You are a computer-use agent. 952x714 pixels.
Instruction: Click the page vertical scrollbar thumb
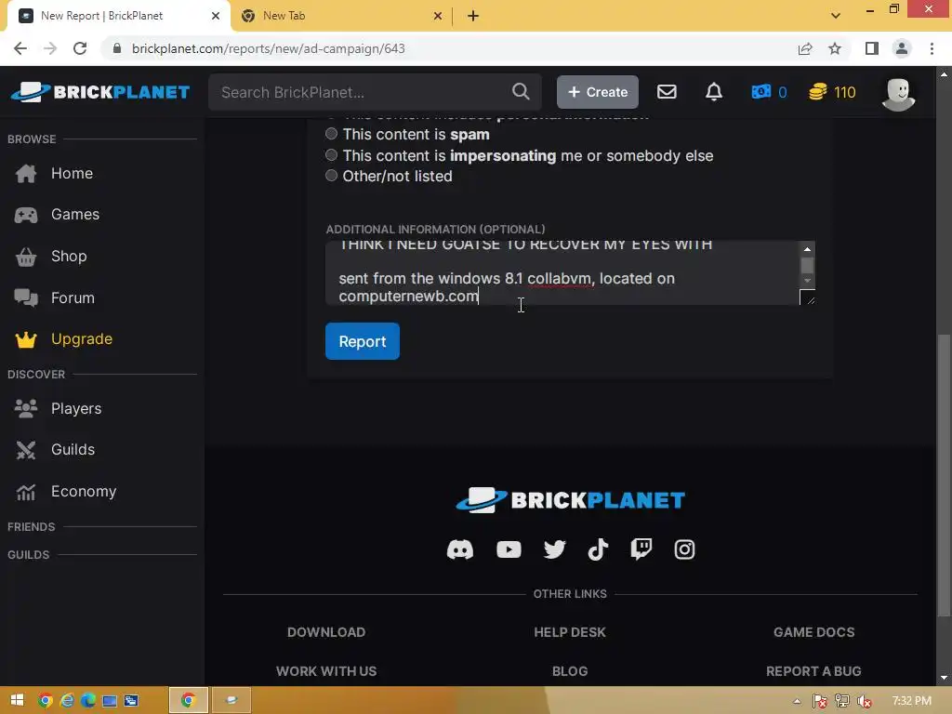944,475
